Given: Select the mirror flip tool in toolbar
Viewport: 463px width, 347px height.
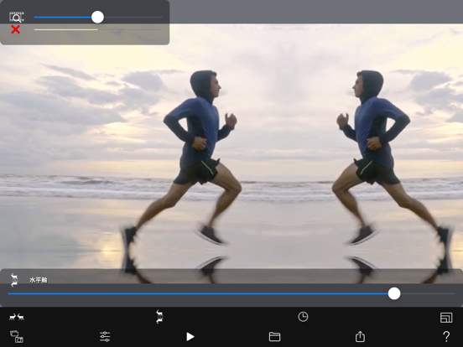Looking at the screenshot, I should click(159, 317).
